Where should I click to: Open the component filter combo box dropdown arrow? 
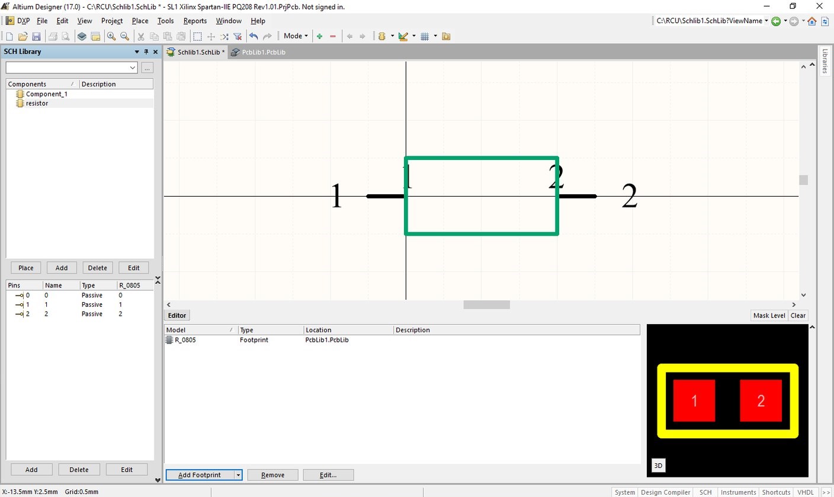pos(133,68)
